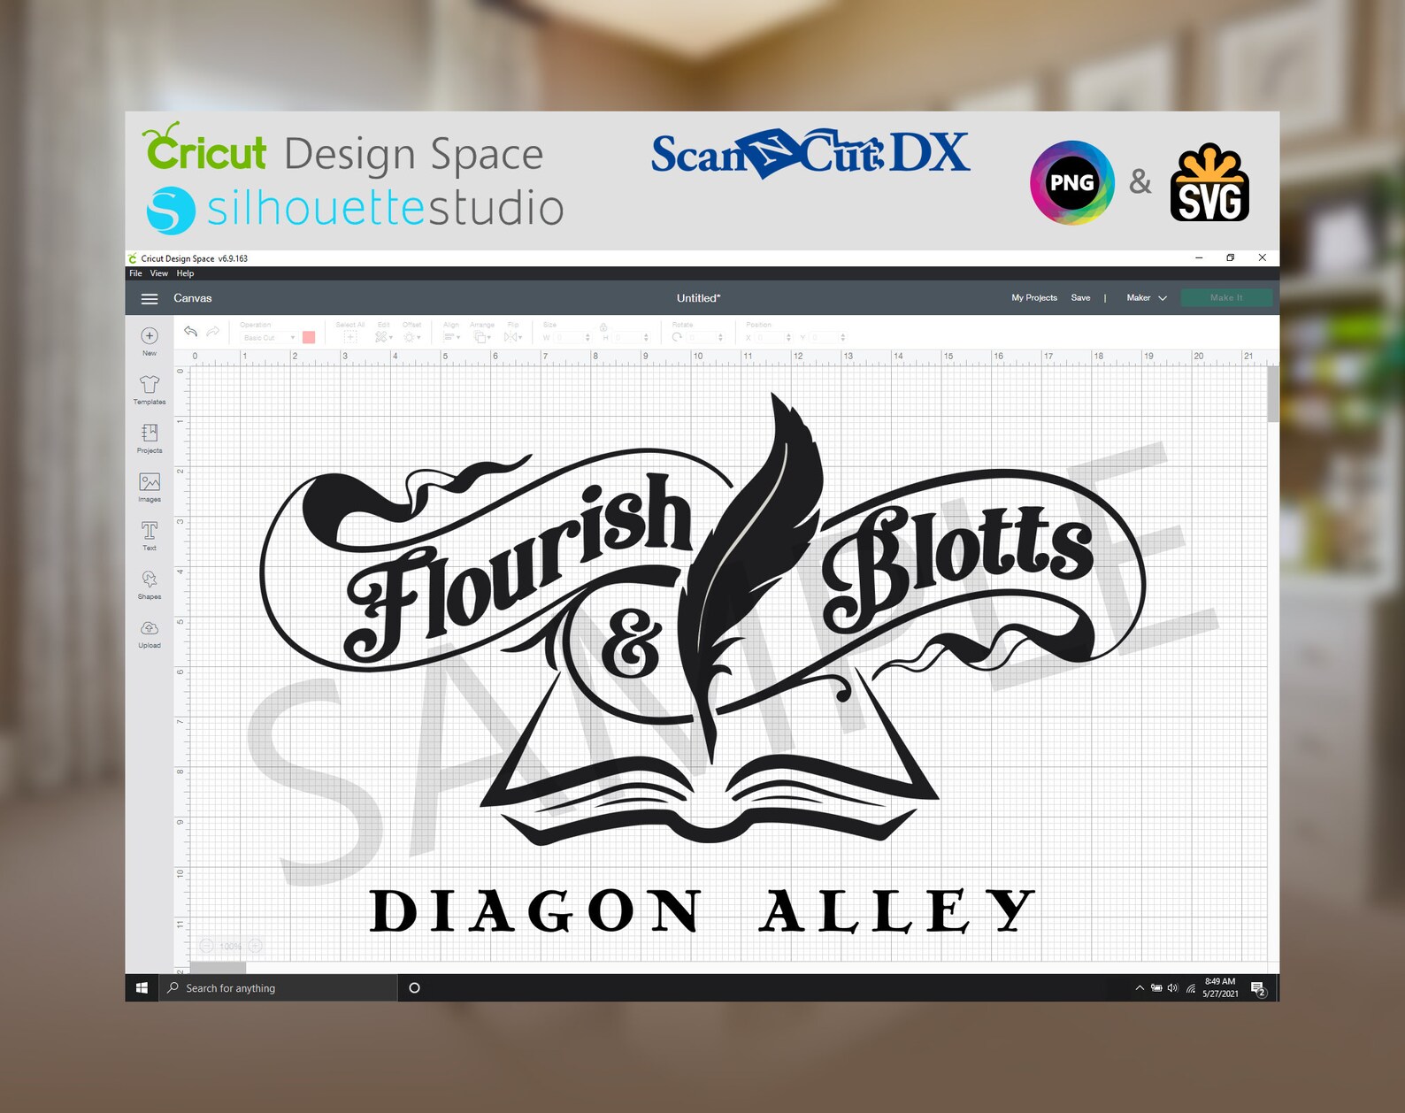Select the Text tool
The width and height of the screenshot is (1405, 1113).
[150, 535]
